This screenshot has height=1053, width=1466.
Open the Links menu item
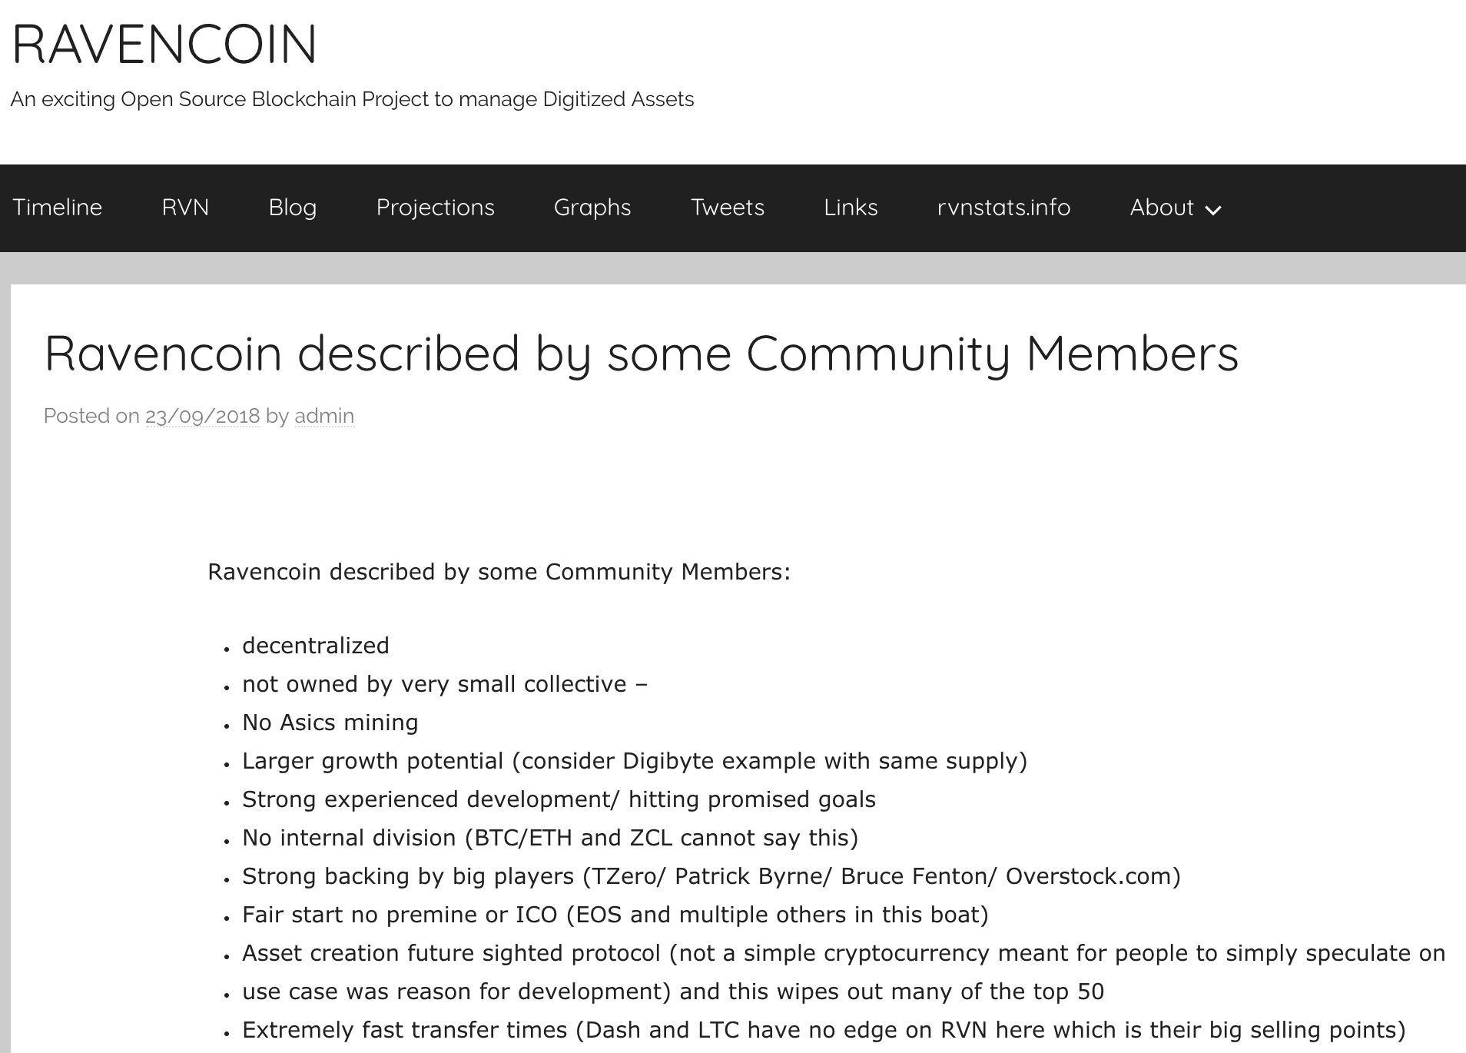click(x=851, y=208)
